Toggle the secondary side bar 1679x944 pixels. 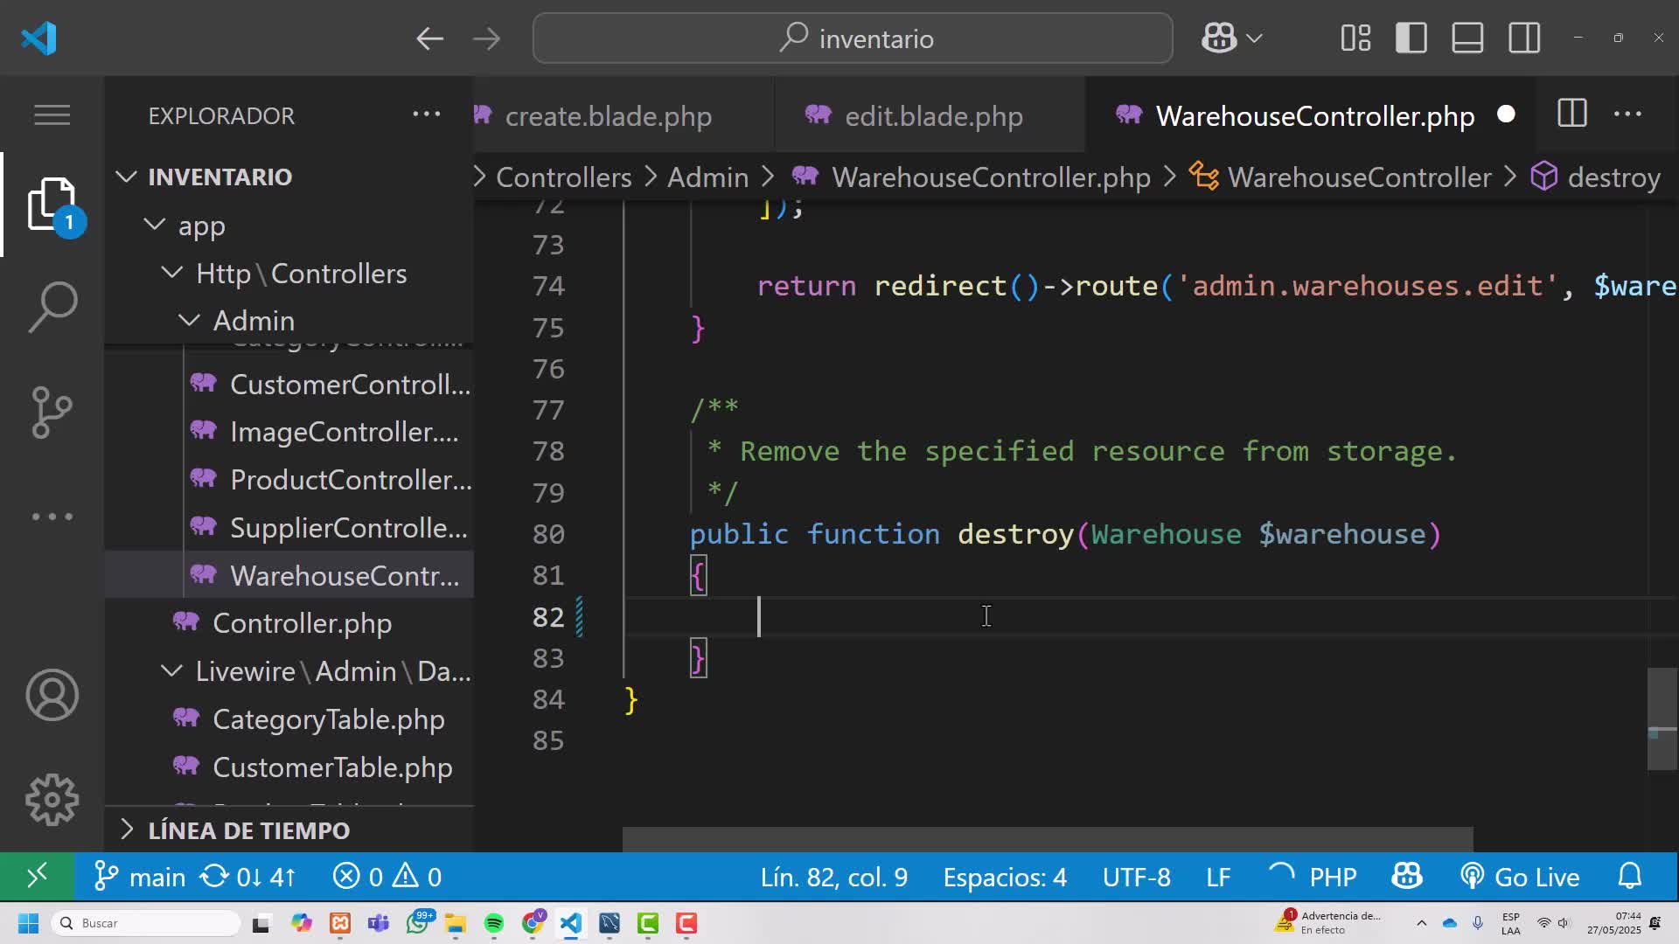click(x=1524, y=38)
